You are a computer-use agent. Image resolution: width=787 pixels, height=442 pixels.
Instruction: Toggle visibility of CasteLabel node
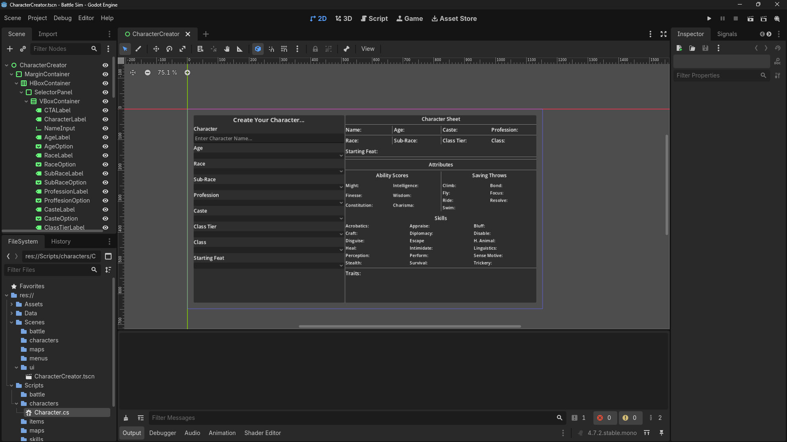[x=105, y=210]
